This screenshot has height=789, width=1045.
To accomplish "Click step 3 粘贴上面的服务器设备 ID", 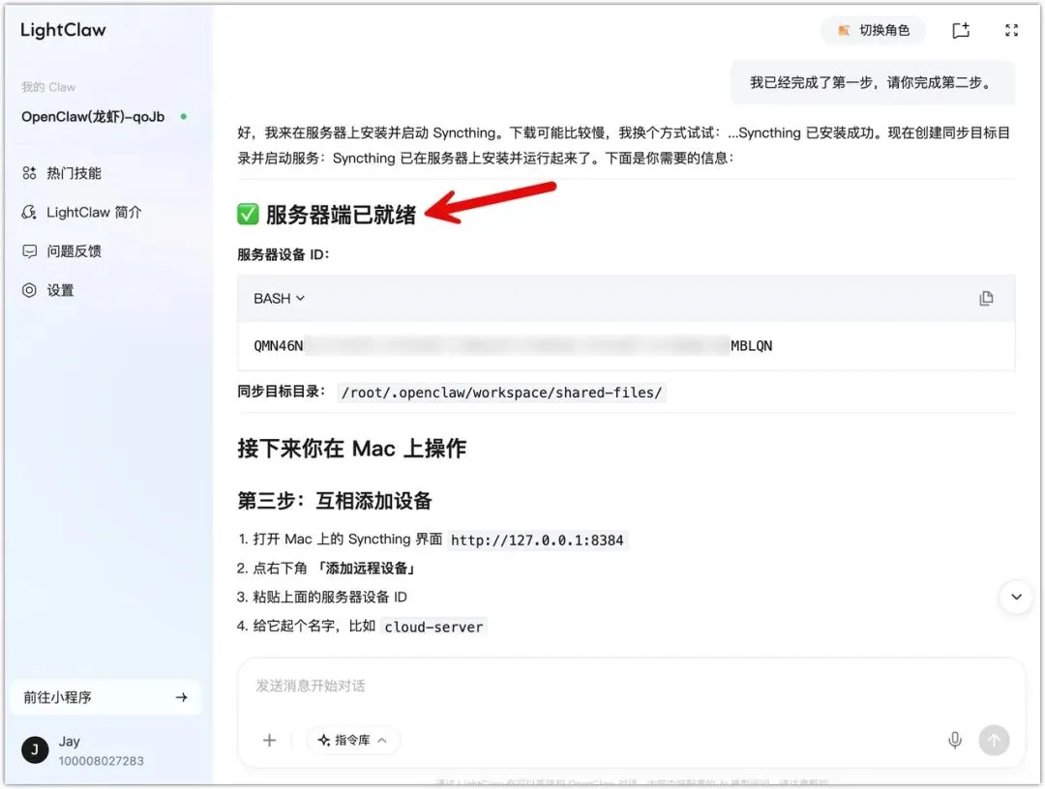I will click(x=329, y=597).
